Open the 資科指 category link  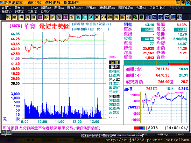pos(79,24)
